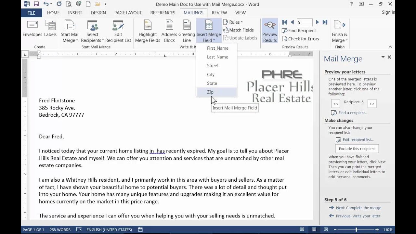Switch to Web Layout view
The image size is (416, 234).
click(x=326, y=230)
